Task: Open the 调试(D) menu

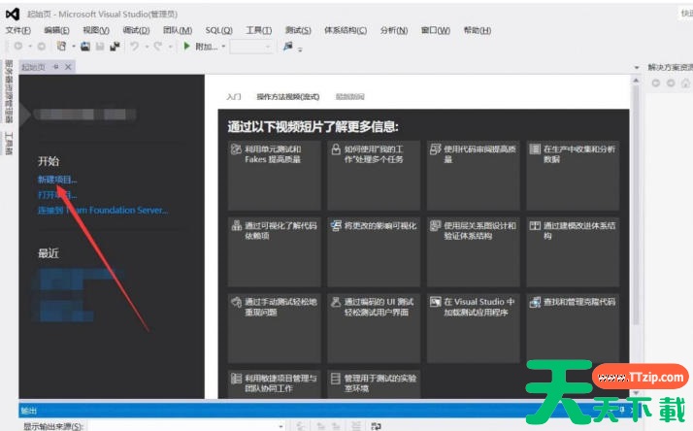Action: tap(136, 30)
